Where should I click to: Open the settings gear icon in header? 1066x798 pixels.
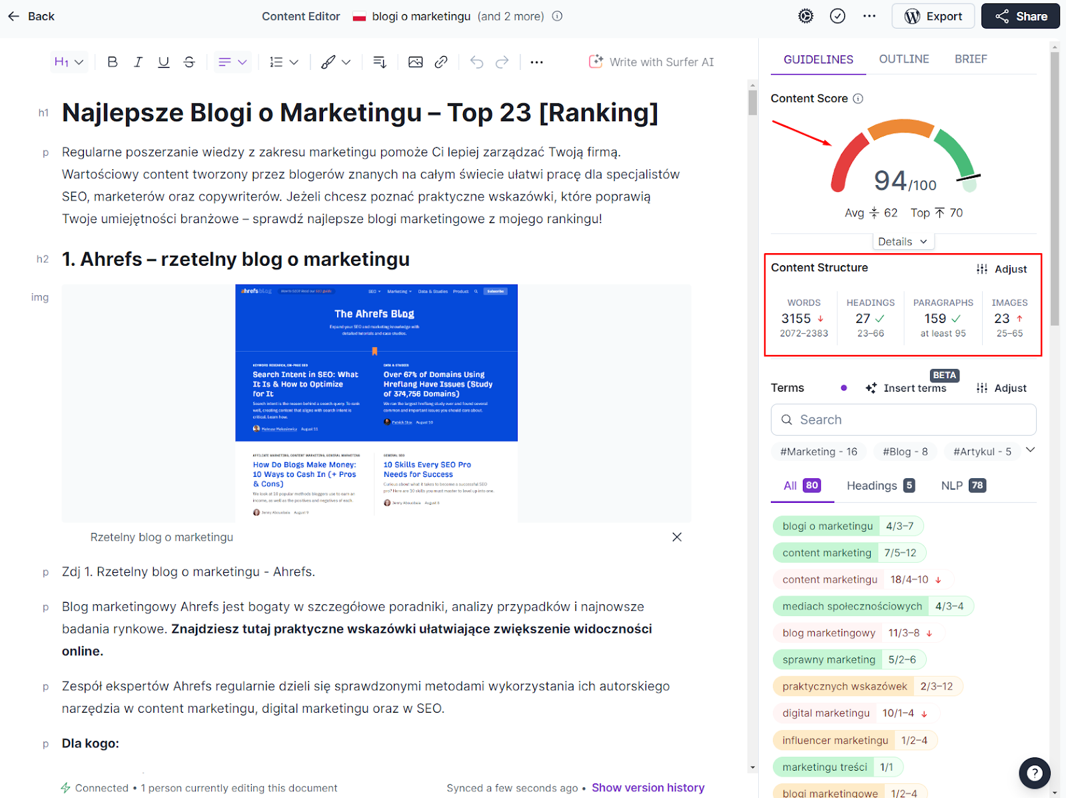click(x=805, y=16)
